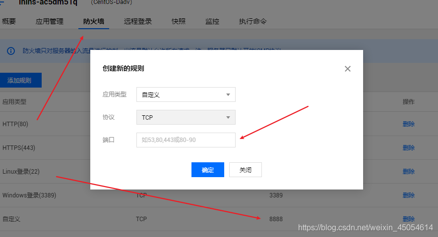Switch to the 应用管理 tab
Viewport: 438px width, 237px height.
pos(50,21)
